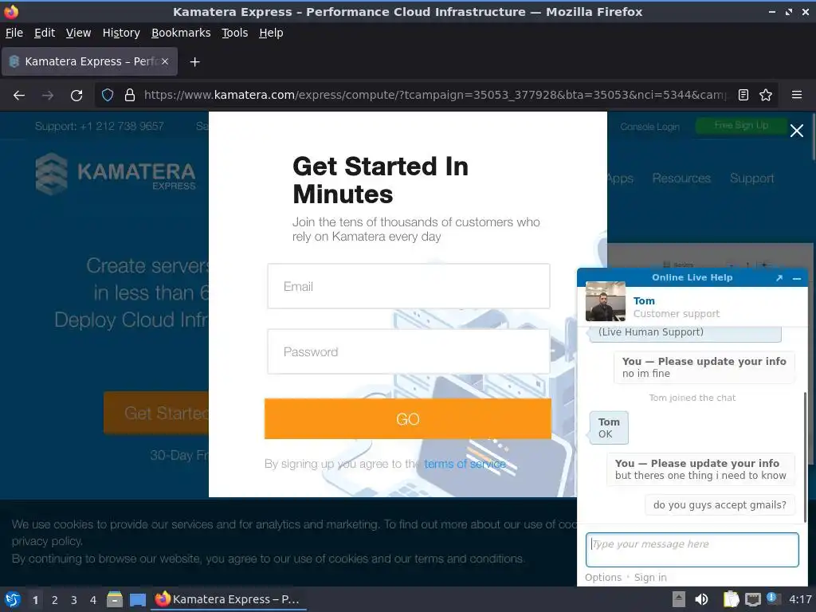Open the Support nav item
Image resolution: width=816 pixels, height=612 pixels.
pyautogui.click(x=752, y=178)
